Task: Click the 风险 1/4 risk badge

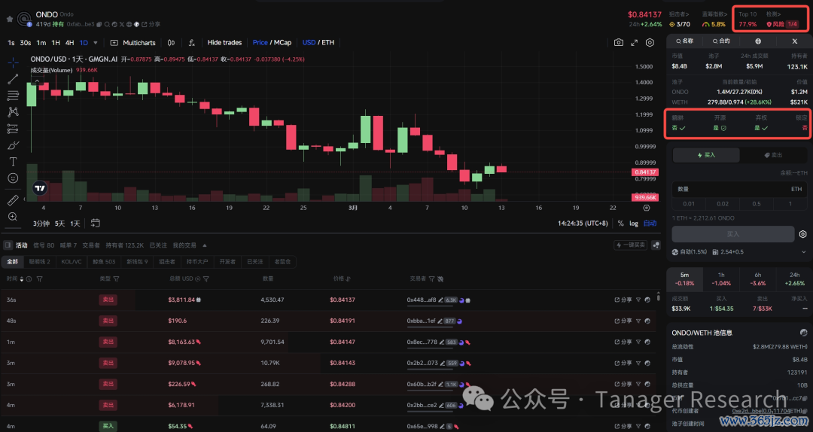Action: click(782, 24)
